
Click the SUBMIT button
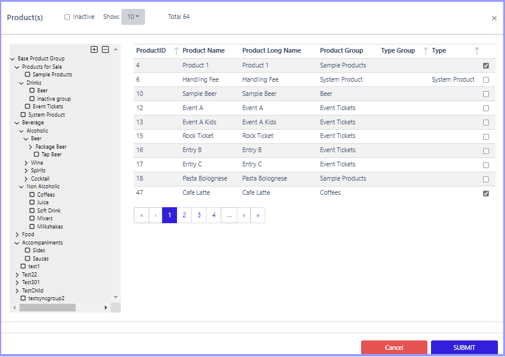click(x=464, y=348)
